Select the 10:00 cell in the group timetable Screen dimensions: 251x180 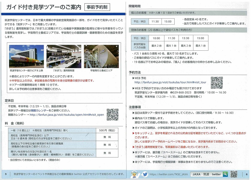pyautogui.click(x=156, y=38)
